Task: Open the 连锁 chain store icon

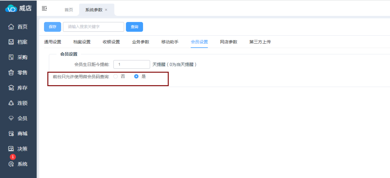Action: coord(11,103)
